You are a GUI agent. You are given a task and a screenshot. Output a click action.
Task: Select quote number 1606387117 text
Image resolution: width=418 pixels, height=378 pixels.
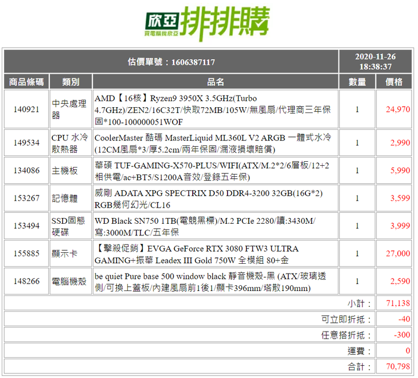193,62
